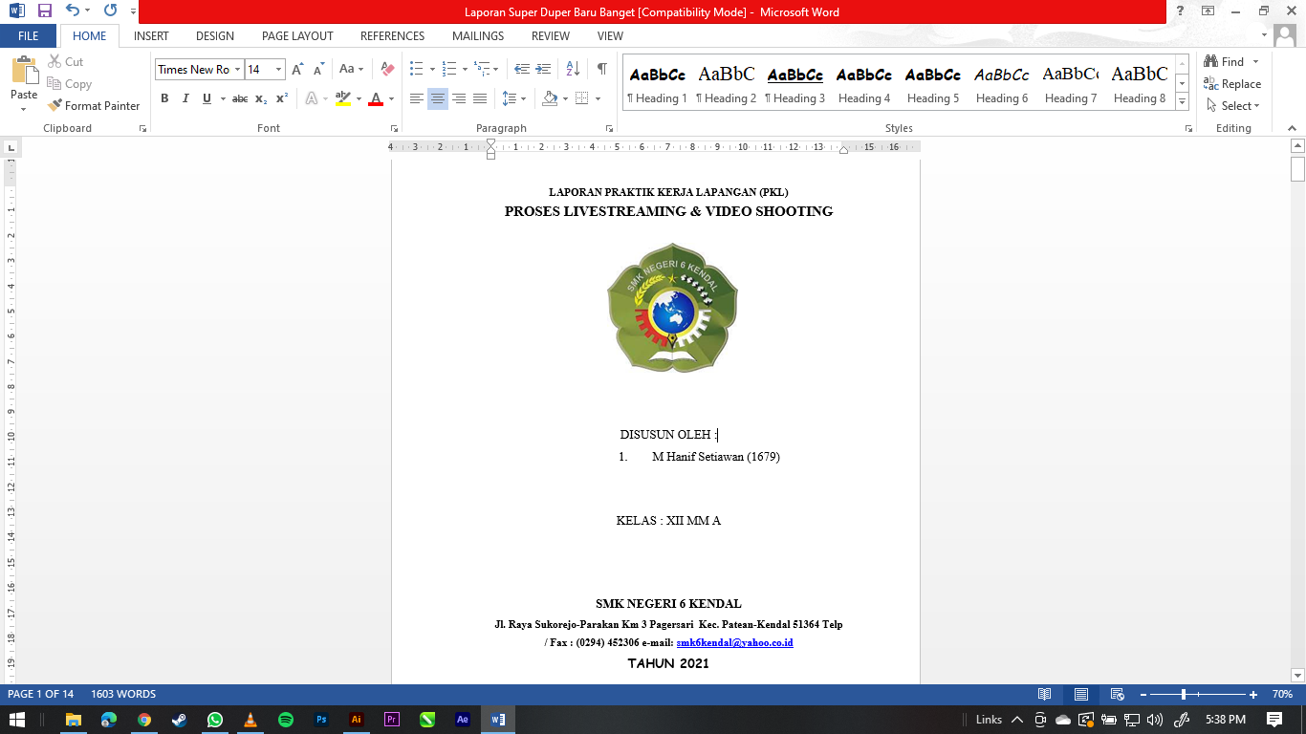Viewport: 1306px width, 734px height.
Task: Open Spotify from the taskbar
Action: coord(286,720)
